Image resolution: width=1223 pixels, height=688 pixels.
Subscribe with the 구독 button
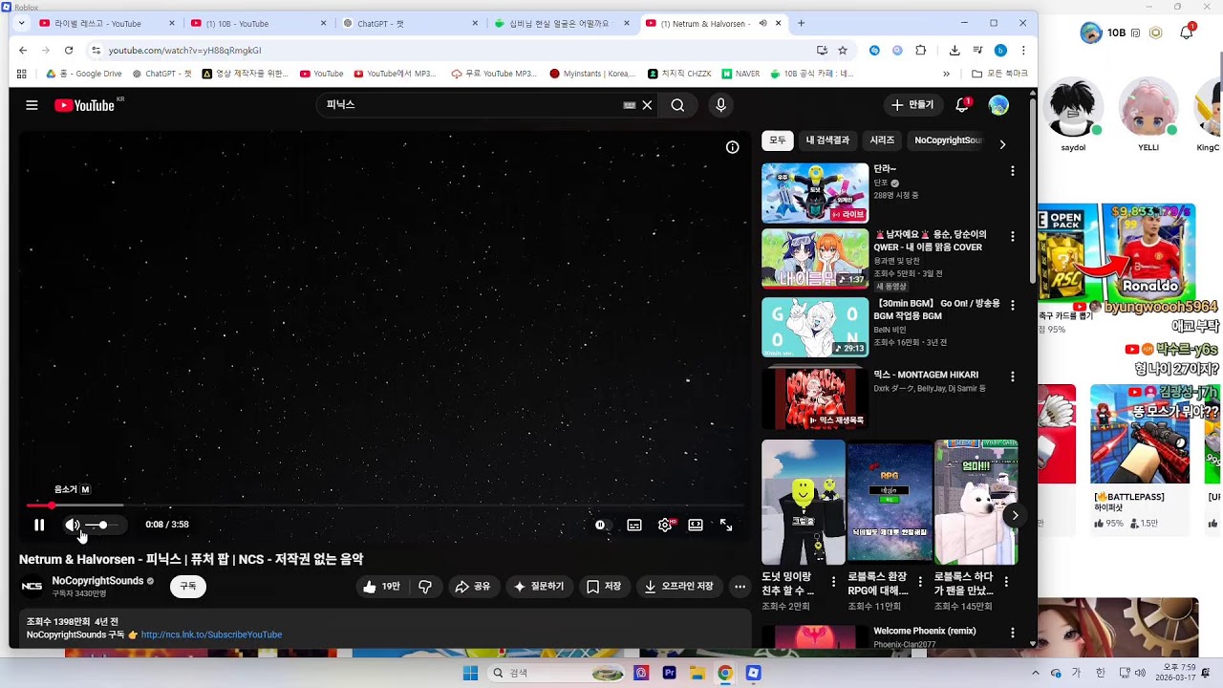click(x=188, y=587)
